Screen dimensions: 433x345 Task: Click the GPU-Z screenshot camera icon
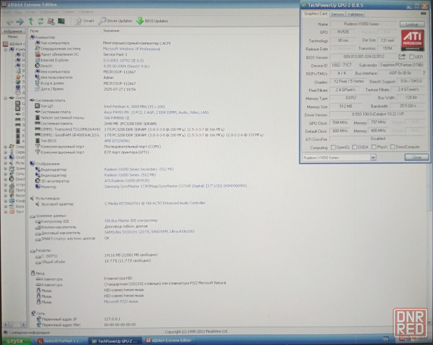tap(423, 13)
